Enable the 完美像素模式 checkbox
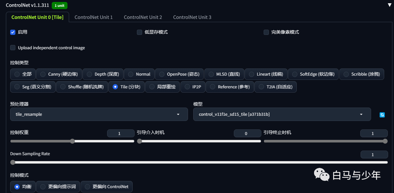The width and height of the screenshot is (394, 193). click(x=266, y=32)
